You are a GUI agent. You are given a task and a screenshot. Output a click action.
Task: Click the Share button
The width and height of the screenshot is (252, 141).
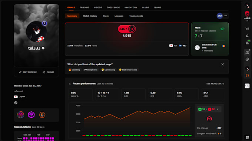(48, 72)
